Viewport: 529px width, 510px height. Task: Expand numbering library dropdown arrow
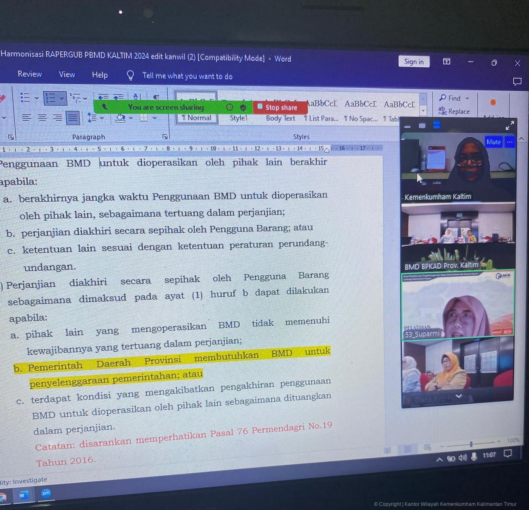(x=62, y=98)
